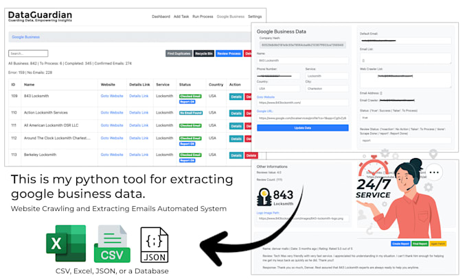Open Goto Website for Action Locksmith Services

pos(112,112)
